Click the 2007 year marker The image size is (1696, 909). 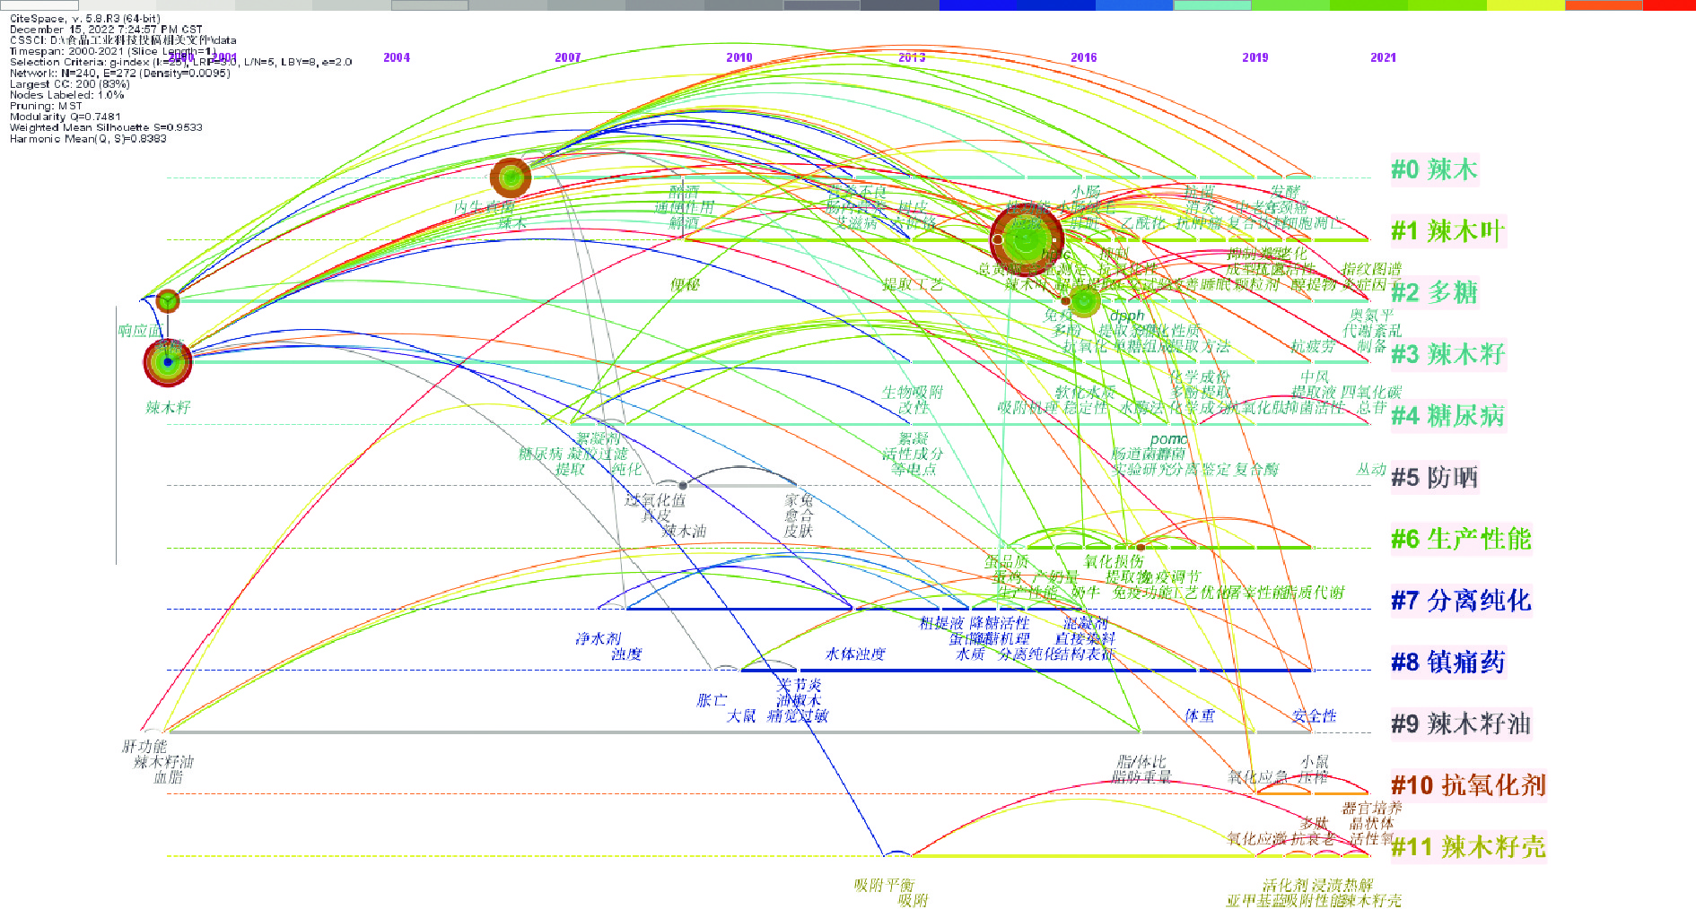click(567, 57)
